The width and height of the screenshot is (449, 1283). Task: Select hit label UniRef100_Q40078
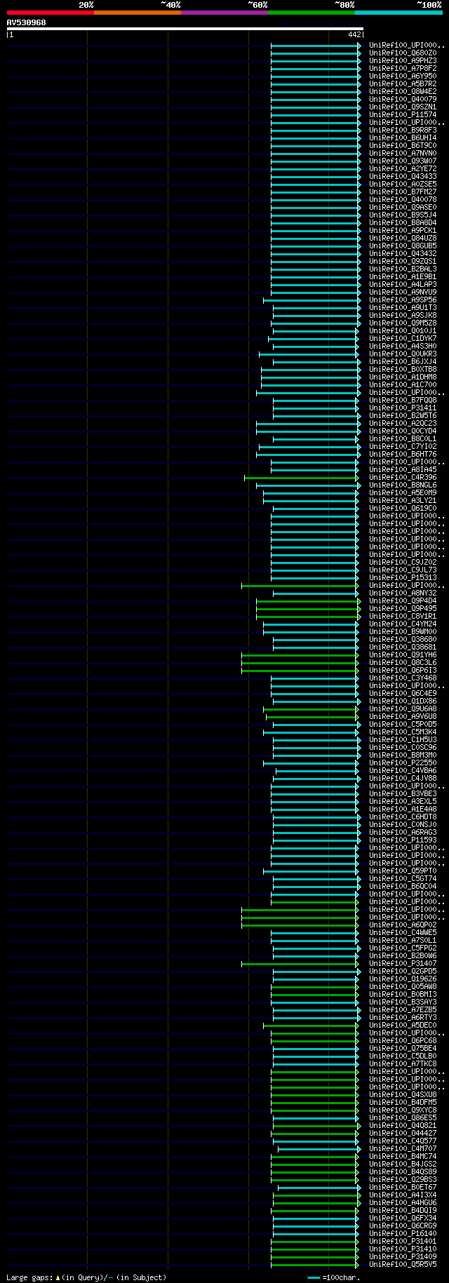point(403,200)
